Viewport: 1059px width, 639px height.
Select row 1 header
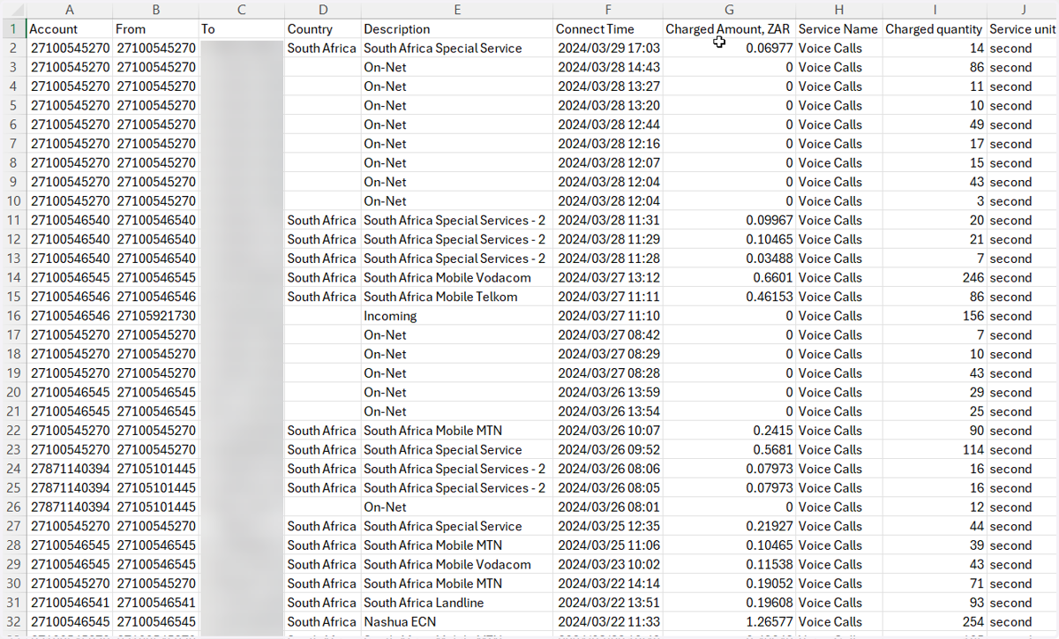coord(13,28)
